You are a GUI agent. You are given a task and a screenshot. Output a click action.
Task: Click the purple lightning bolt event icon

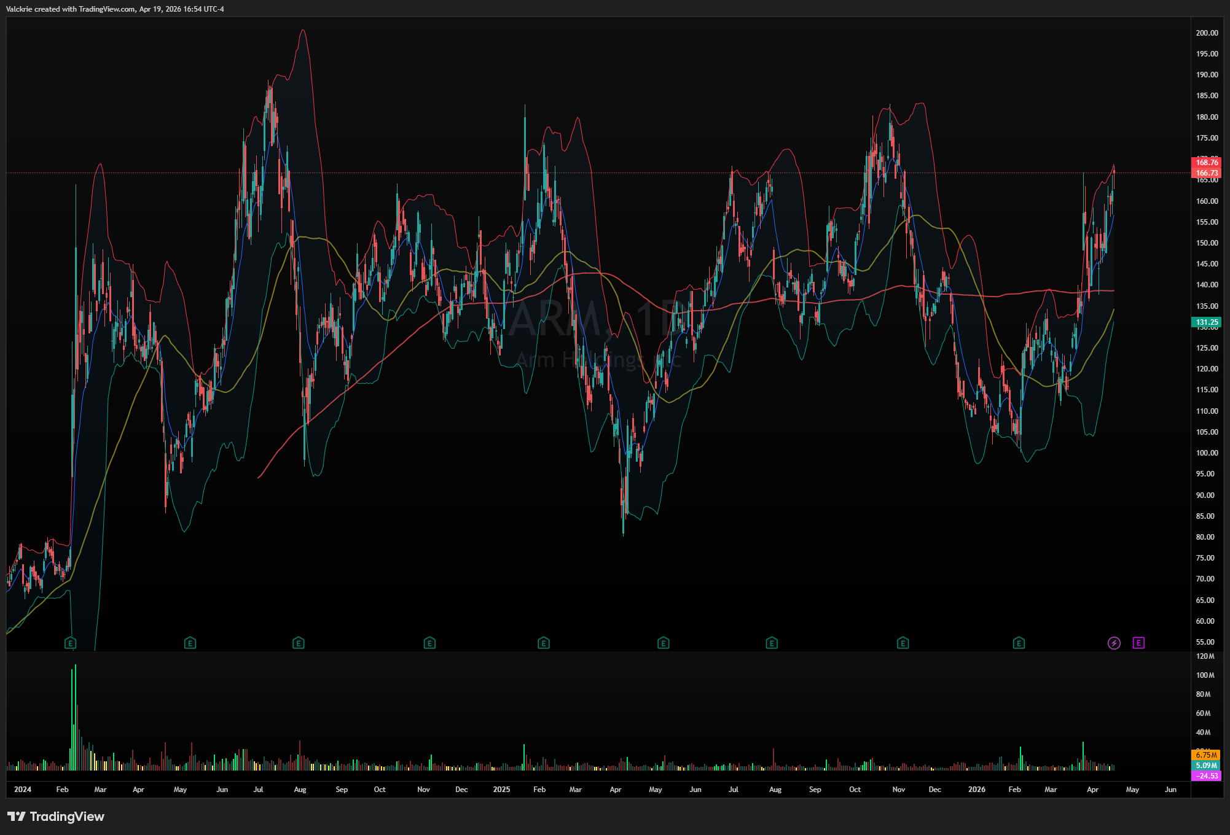pos(1114,643)
